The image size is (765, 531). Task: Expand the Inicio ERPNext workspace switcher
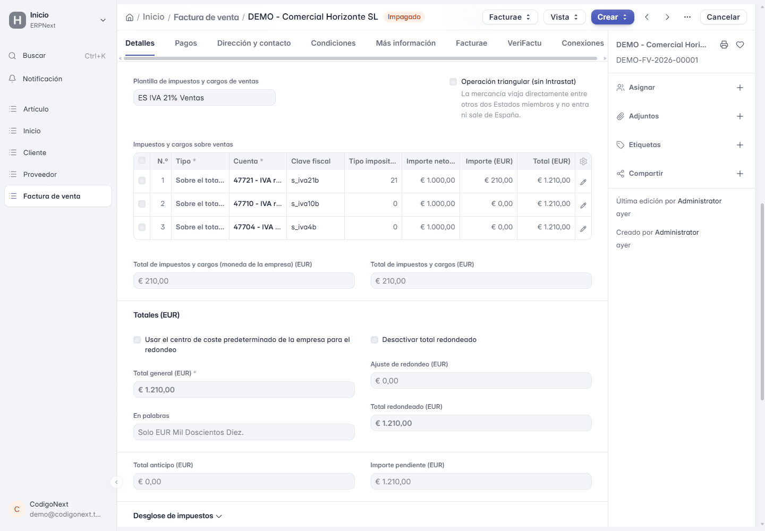58,20
